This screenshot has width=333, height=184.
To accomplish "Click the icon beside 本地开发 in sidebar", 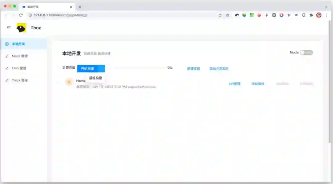I will tap(7, 44).
